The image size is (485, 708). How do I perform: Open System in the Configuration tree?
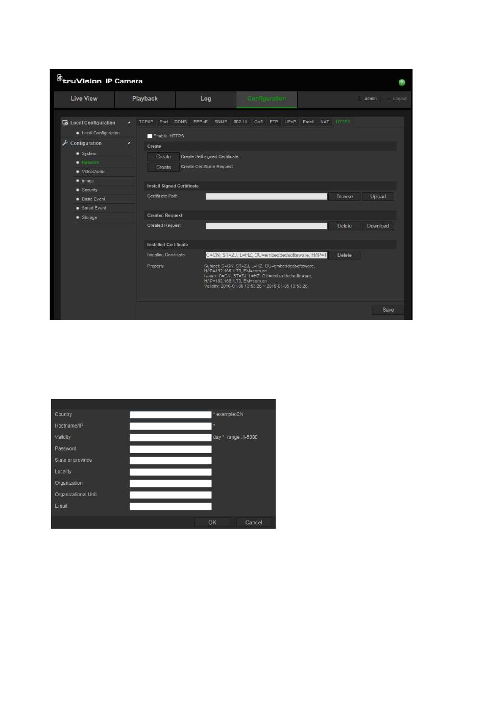pyautogui.click(x=89, y=153)
